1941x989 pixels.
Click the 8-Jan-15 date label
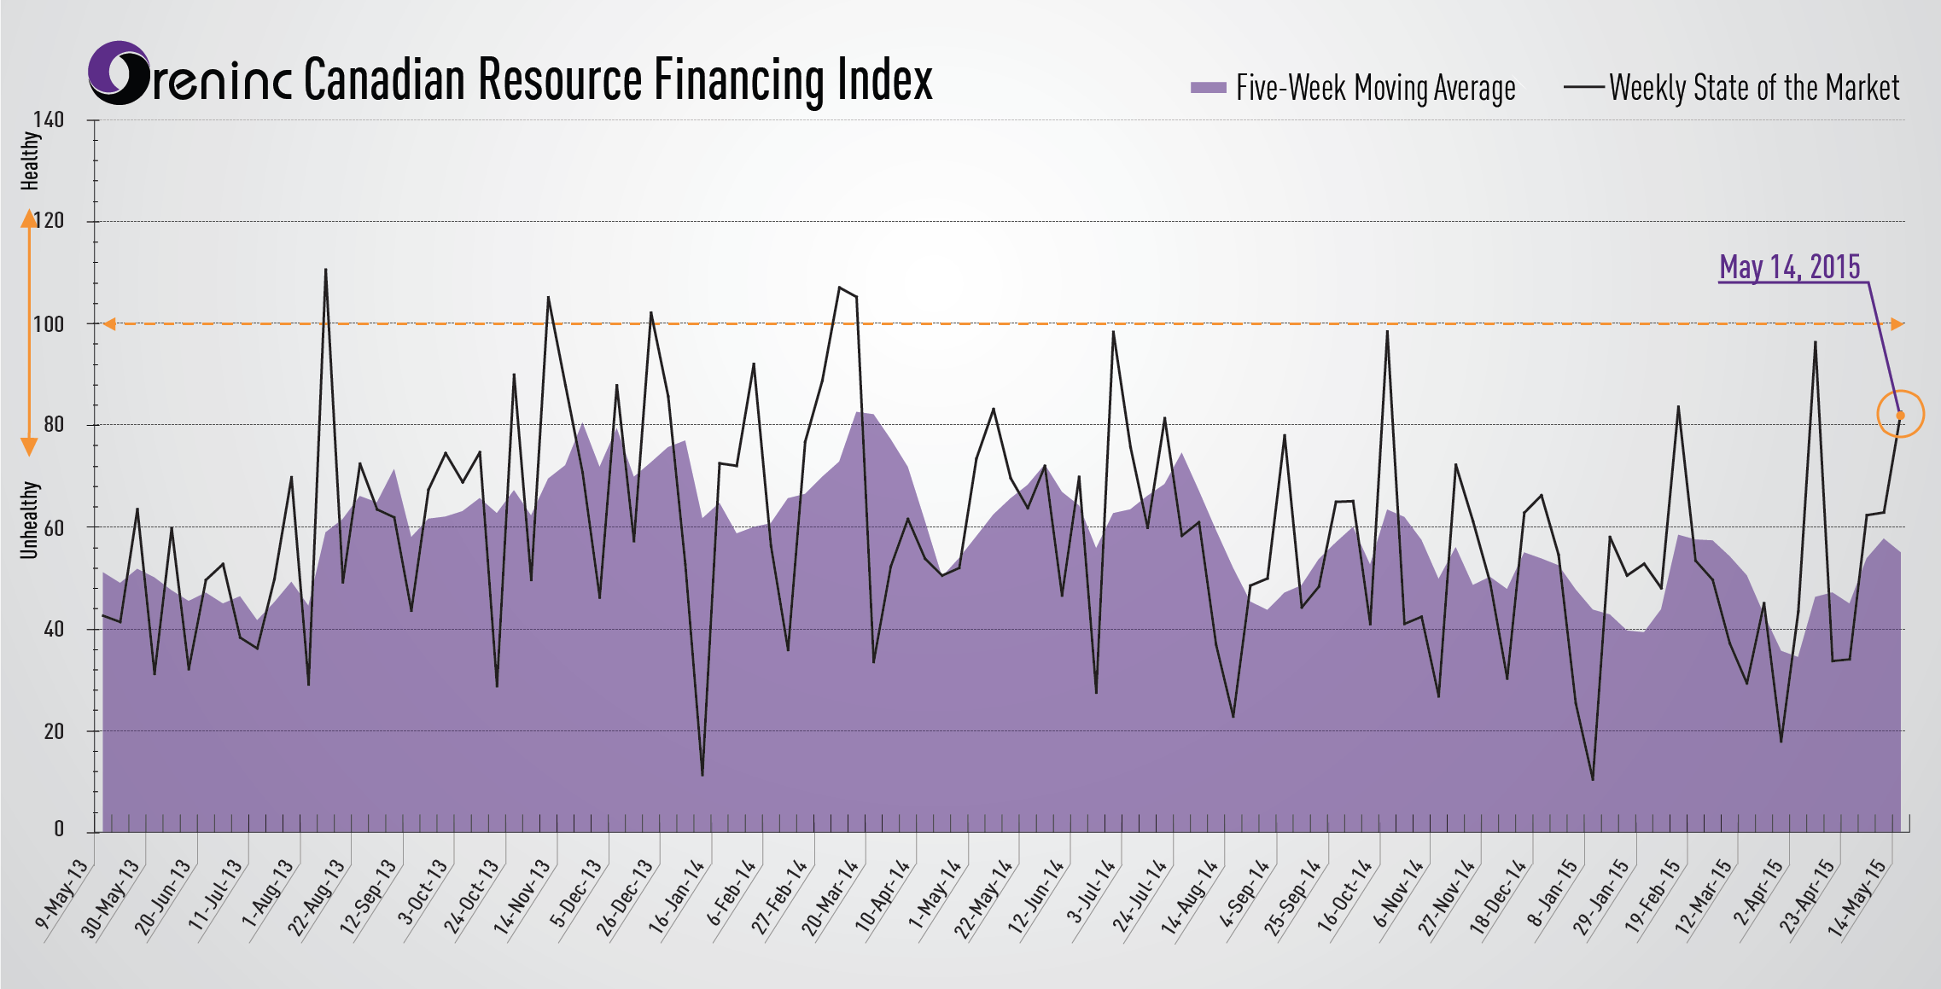point(1553,893)
